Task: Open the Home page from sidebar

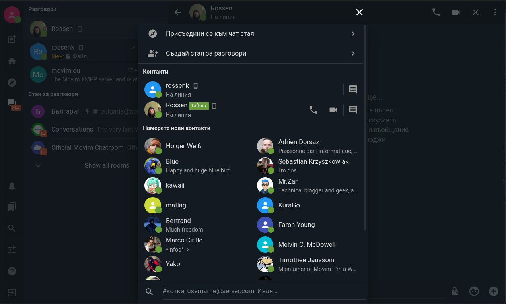Action: click(x=12, y=61)
